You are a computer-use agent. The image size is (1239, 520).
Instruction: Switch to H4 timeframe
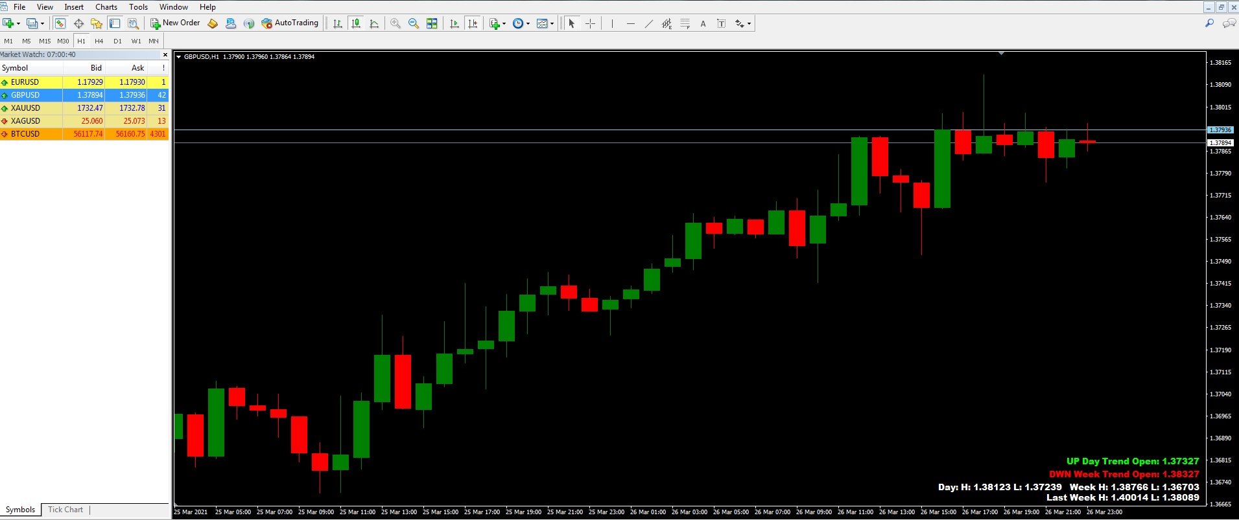point(99,41)
